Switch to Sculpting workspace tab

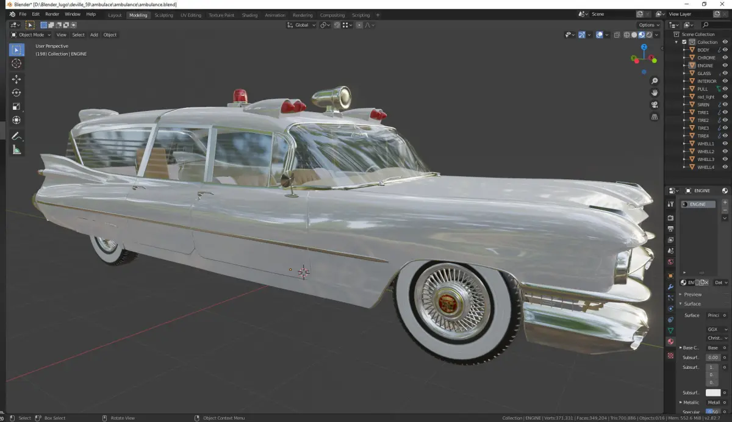[163, 15]
